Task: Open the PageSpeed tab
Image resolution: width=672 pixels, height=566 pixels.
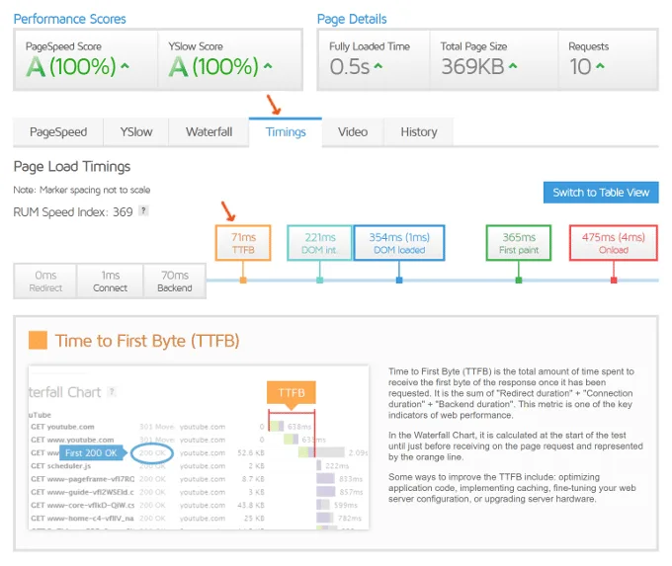Action: coord(58,132)
